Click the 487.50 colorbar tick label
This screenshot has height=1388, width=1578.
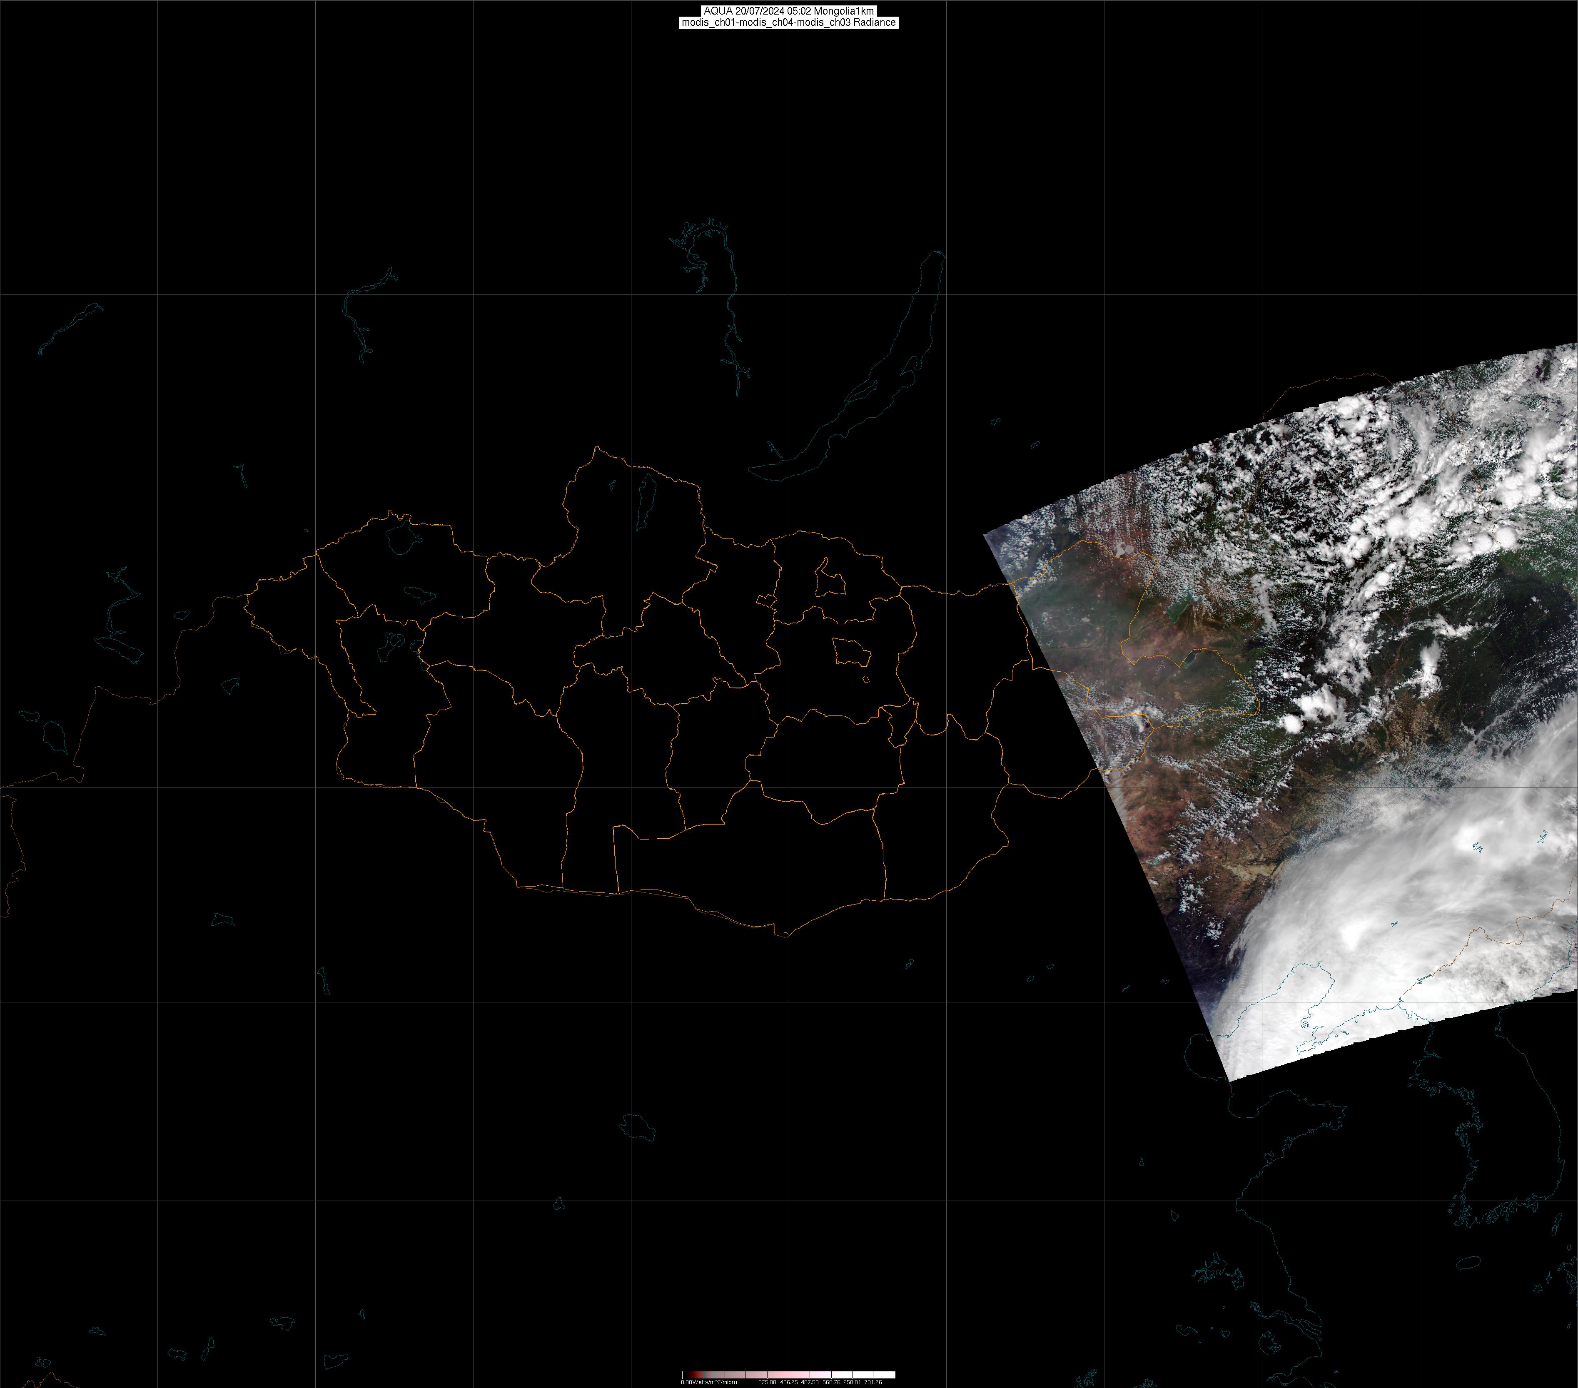click(x=810, y=1382)
